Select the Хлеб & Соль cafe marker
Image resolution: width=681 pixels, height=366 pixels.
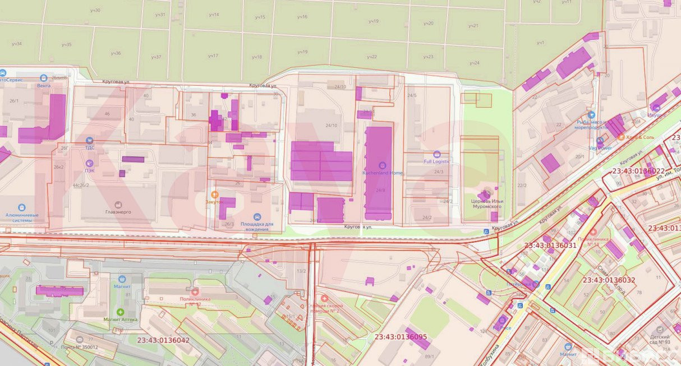click(621, 137)
